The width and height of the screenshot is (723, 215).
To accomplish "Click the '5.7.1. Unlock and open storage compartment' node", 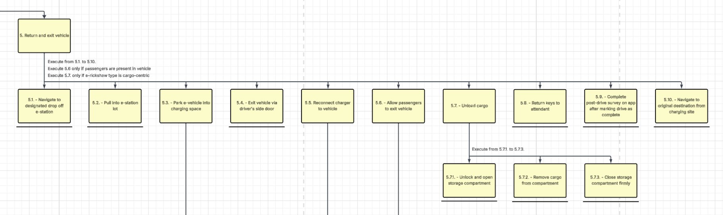I will point(469,180).
